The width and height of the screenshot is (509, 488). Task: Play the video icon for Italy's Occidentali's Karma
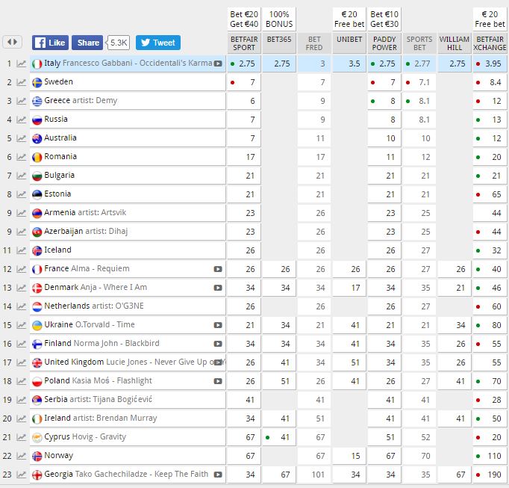coord(218,64)
